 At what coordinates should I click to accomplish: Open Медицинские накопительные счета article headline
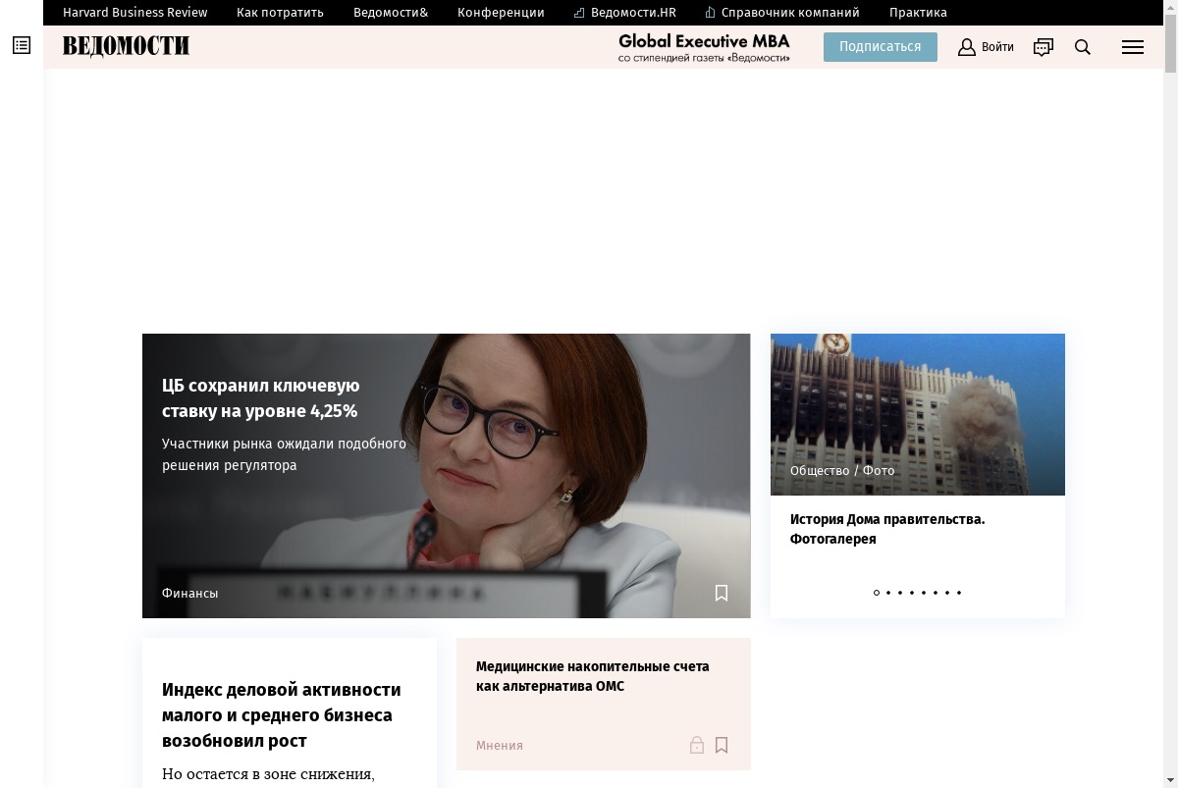pos(592,676)
